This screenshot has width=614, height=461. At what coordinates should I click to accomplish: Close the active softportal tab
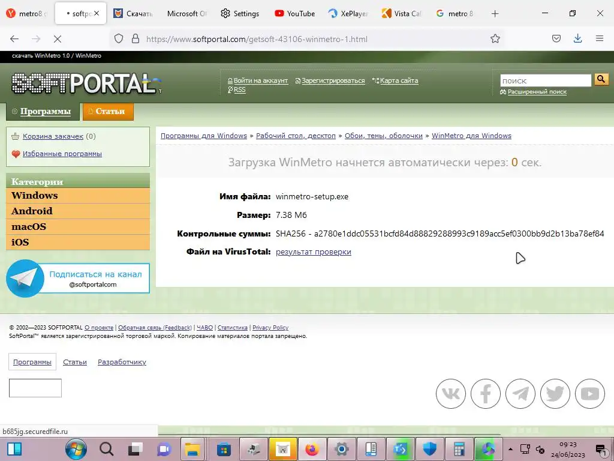point(97,13)
